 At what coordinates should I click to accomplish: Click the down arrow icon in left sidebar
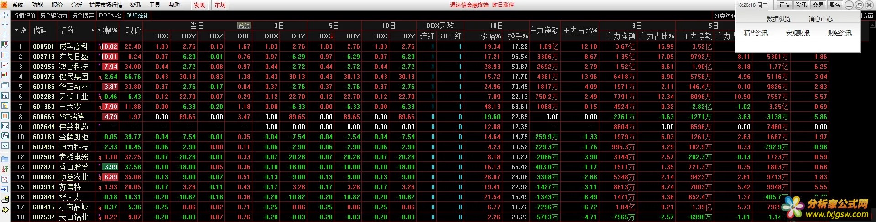coord(5,35)
